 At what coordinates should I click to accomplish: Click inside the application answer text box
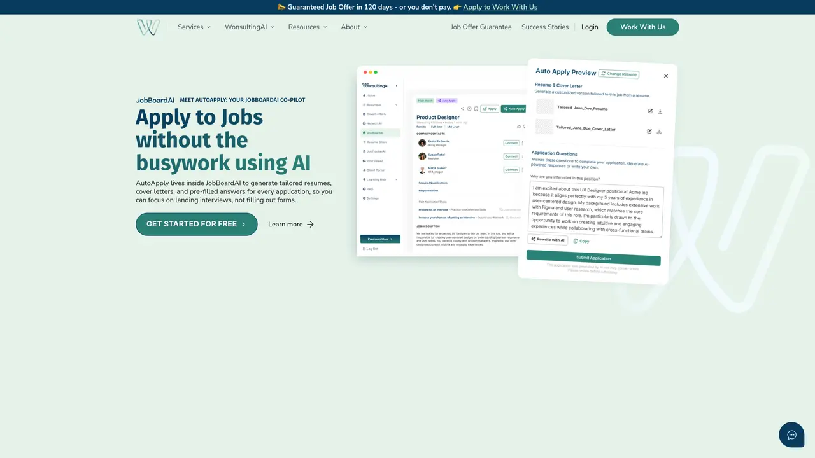tap(596, 211)
